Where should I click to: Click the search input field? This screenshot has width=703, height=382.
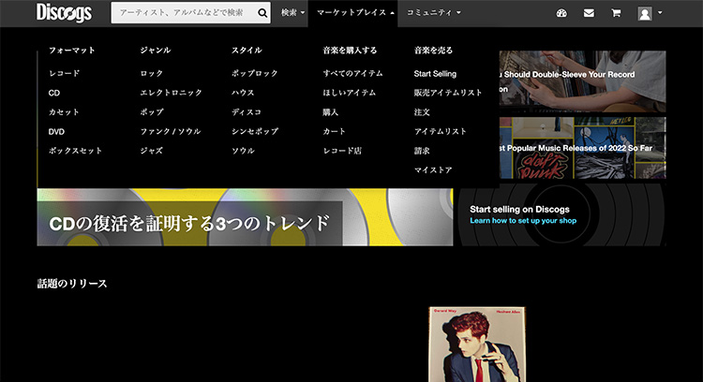pyautogui.click(x=183, y=13)
